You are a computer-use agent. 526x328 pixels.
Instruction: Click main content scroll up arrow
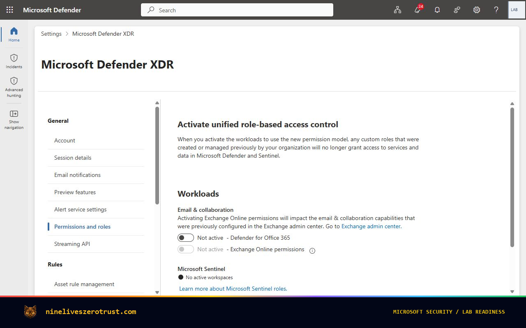(512, 104)
